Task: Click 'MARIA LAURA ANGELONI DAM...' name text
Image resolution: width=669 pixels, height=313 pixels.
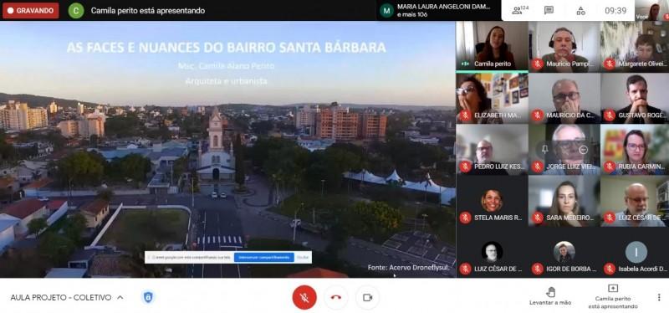Action: (444, 7)
